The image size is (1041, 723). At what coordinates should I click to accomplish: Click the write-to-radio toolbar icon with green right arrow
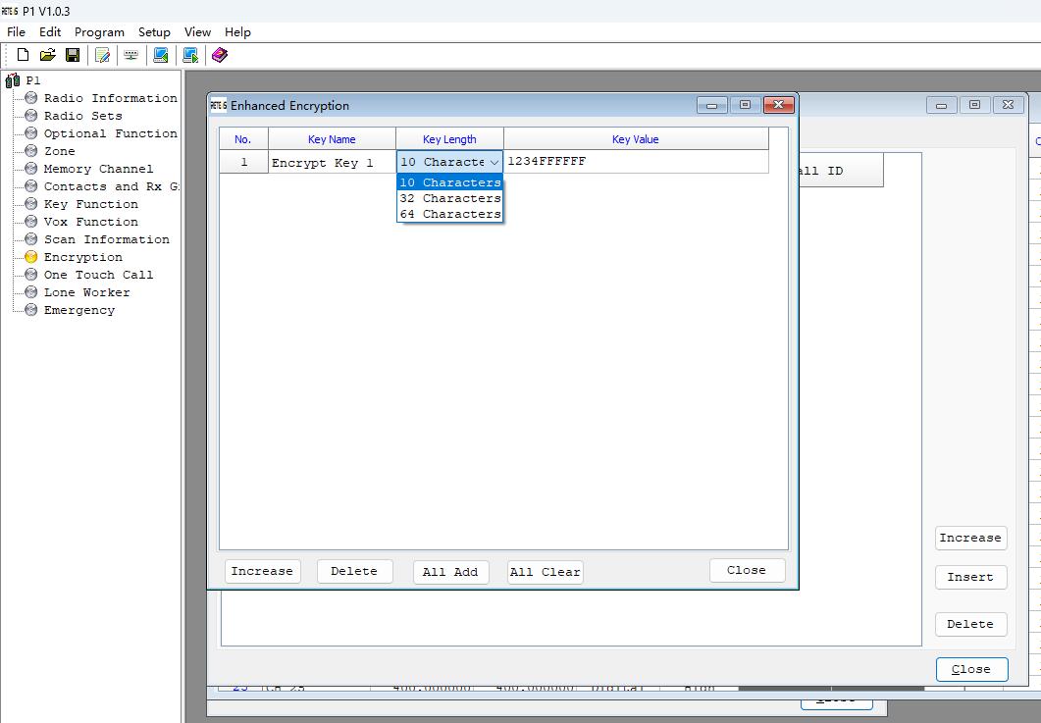(x=190, y=55)
